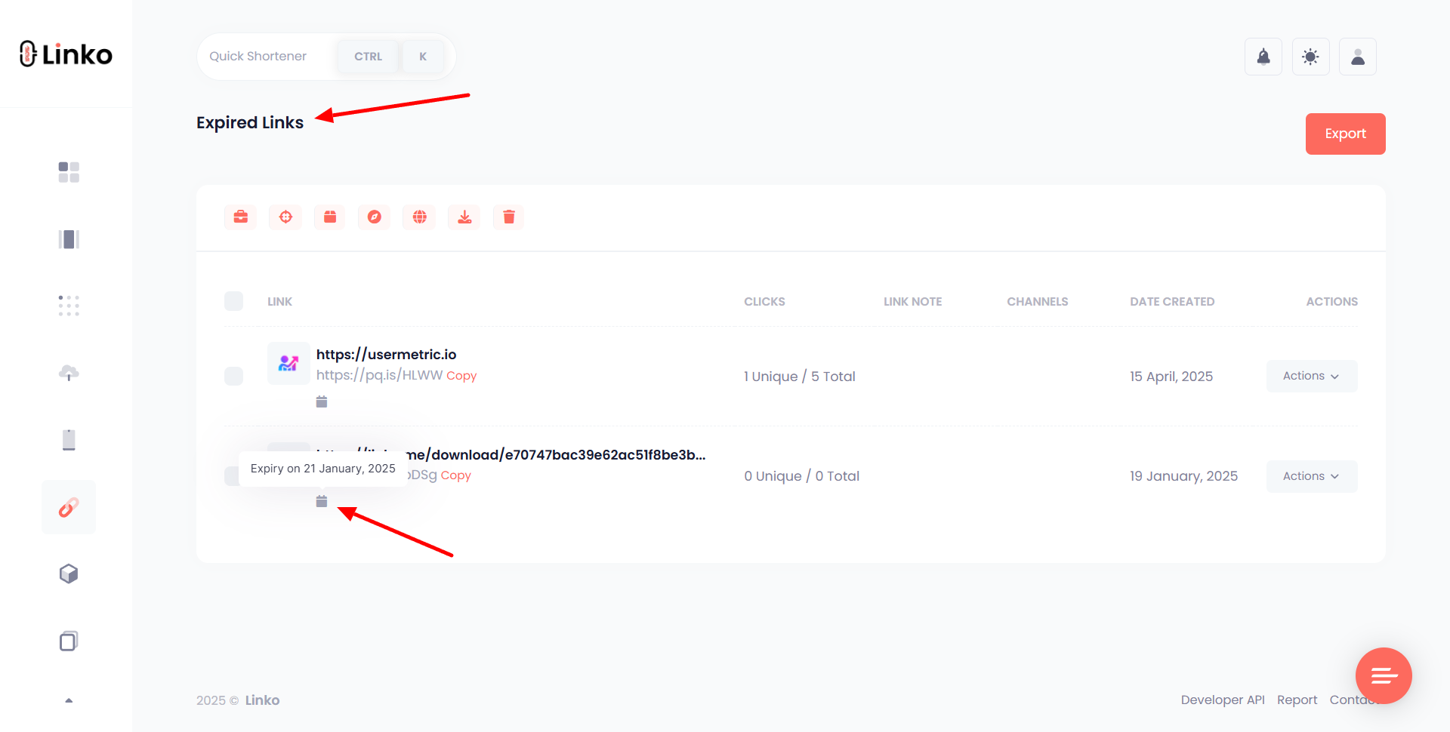Open the cloud upload sidebar icon
The width and height of the screenshot is (1450, 732).
69,373
